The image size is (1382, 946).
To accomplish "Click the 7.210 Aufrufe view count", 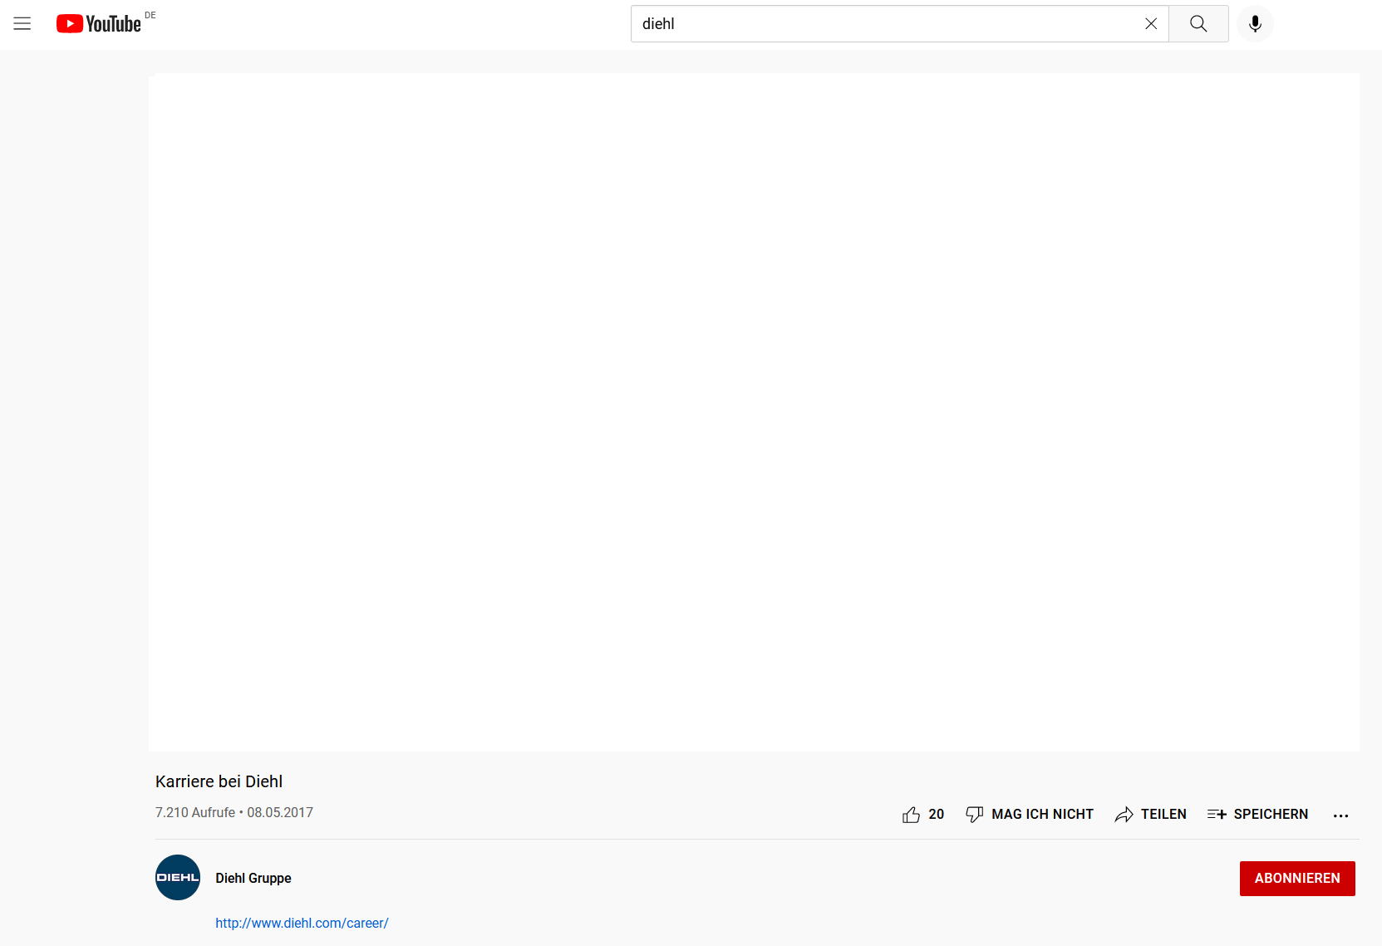I will pyautogui.click(x=195, y=813).
